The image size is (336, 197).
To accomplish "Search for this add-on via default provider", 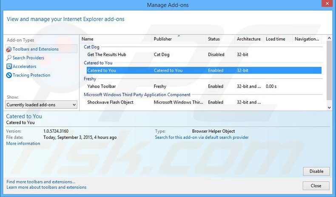I will [202, 137].
